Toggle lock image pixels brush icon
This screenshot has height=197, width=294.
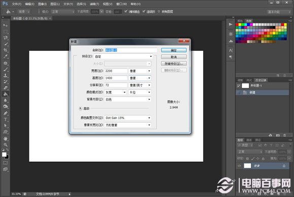tap(253, 159)
